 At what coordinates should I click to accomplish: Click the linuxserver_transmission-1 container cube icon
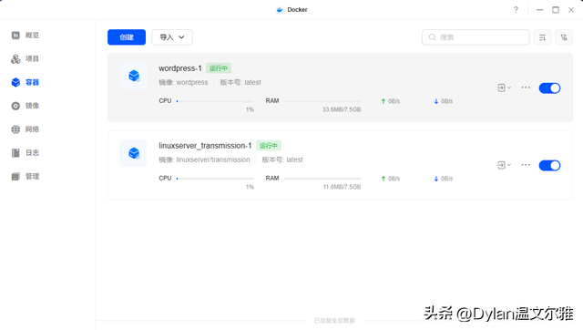pyautogui.click(x=134, y=153)
